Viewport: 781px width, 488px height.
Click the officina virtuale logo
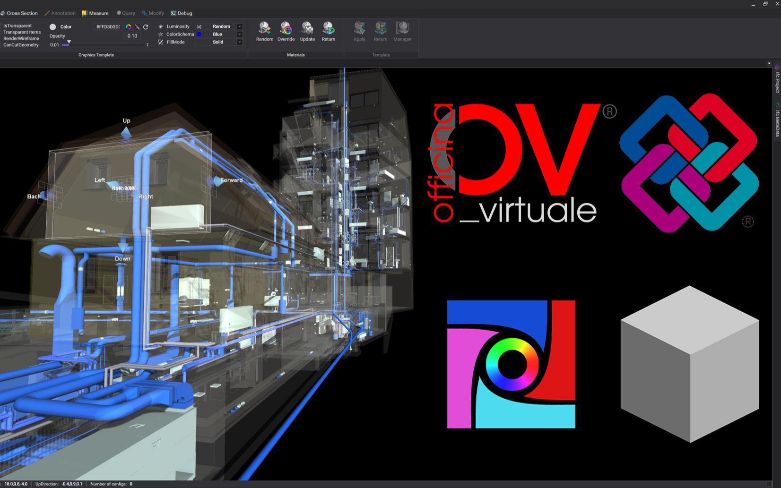tap(522, 163)
